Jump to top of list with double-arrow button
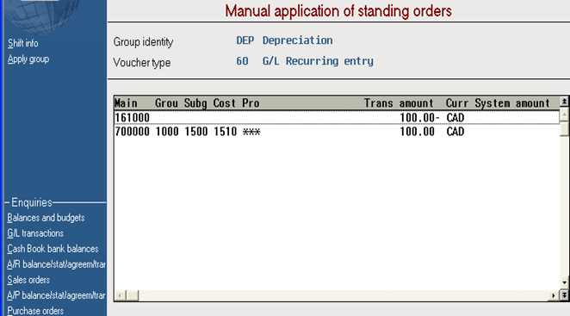 564,102
